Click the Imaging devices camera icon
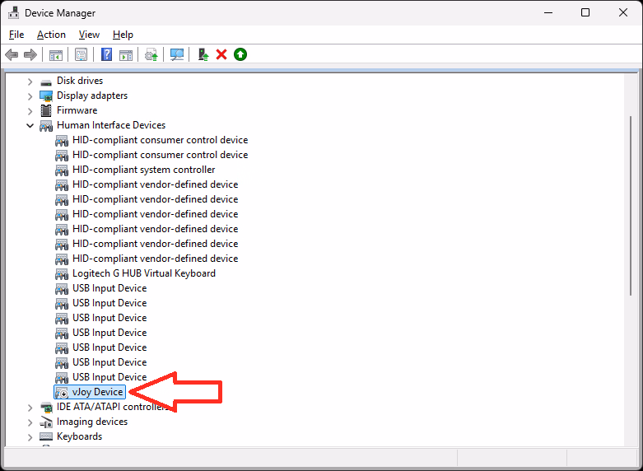Screen dimensions: 643x471 pos(46,422)
